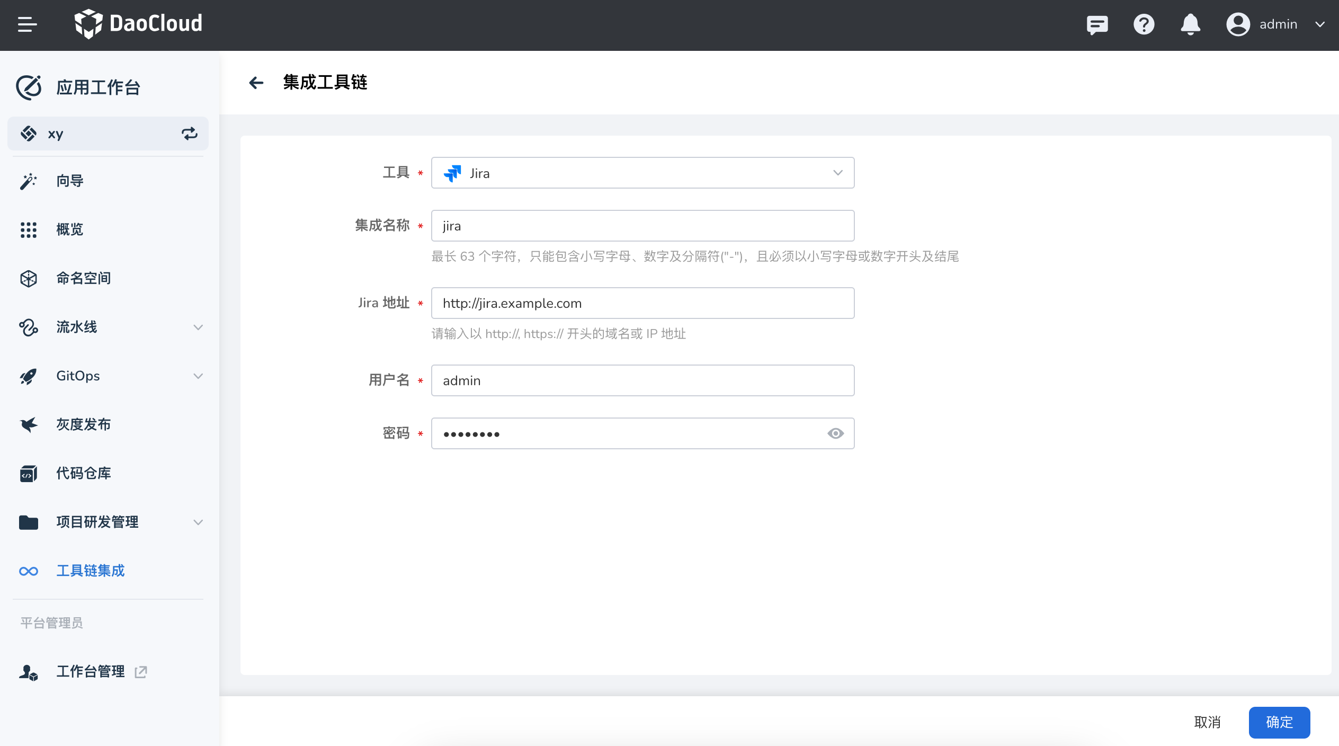The width and height of the screenshot is (1339, 746).
Task: Open the notifications bell
Action: 1190,24
